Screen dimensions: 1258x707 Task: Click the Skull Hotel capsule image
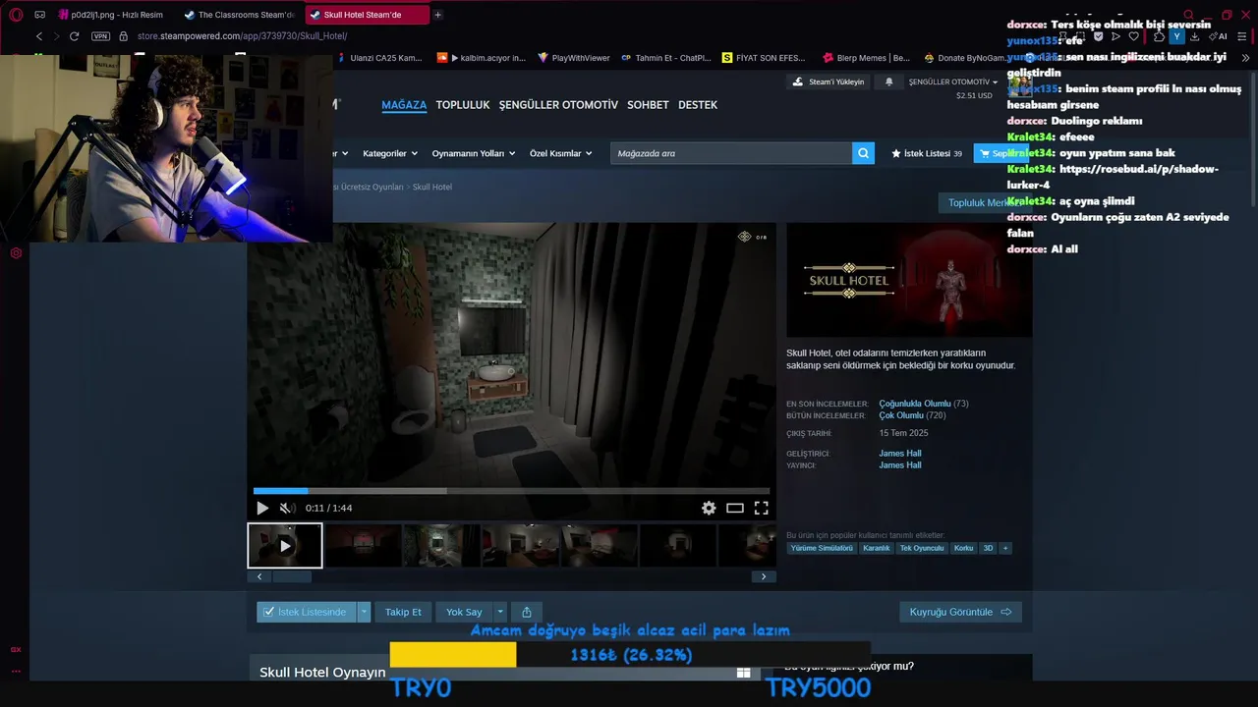tap(909, 281)
